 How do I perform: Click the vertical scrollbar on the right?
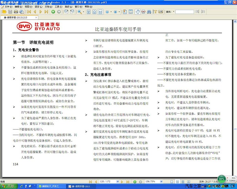(x=235, y=101)
